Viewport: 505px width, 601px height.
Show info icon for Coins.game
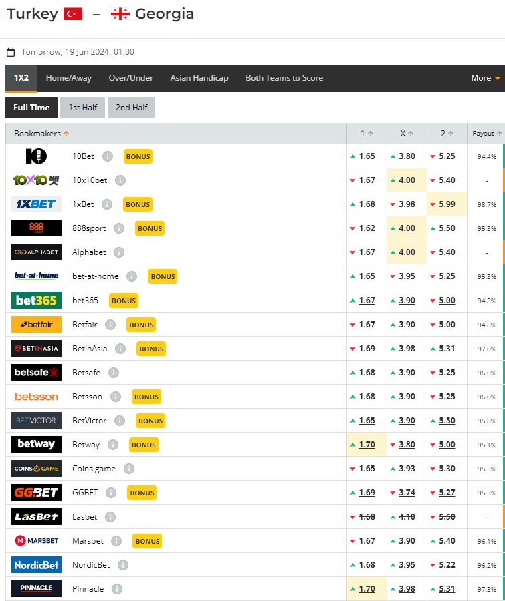[x=129, y=469]
